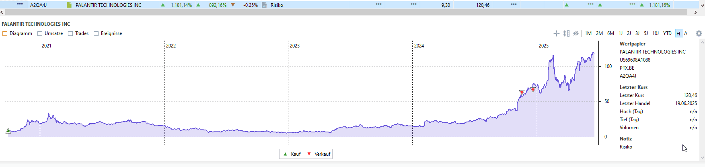Click the A2QA4J cell in the table row
Screen dimensions: 705x167
click(39, 5)
